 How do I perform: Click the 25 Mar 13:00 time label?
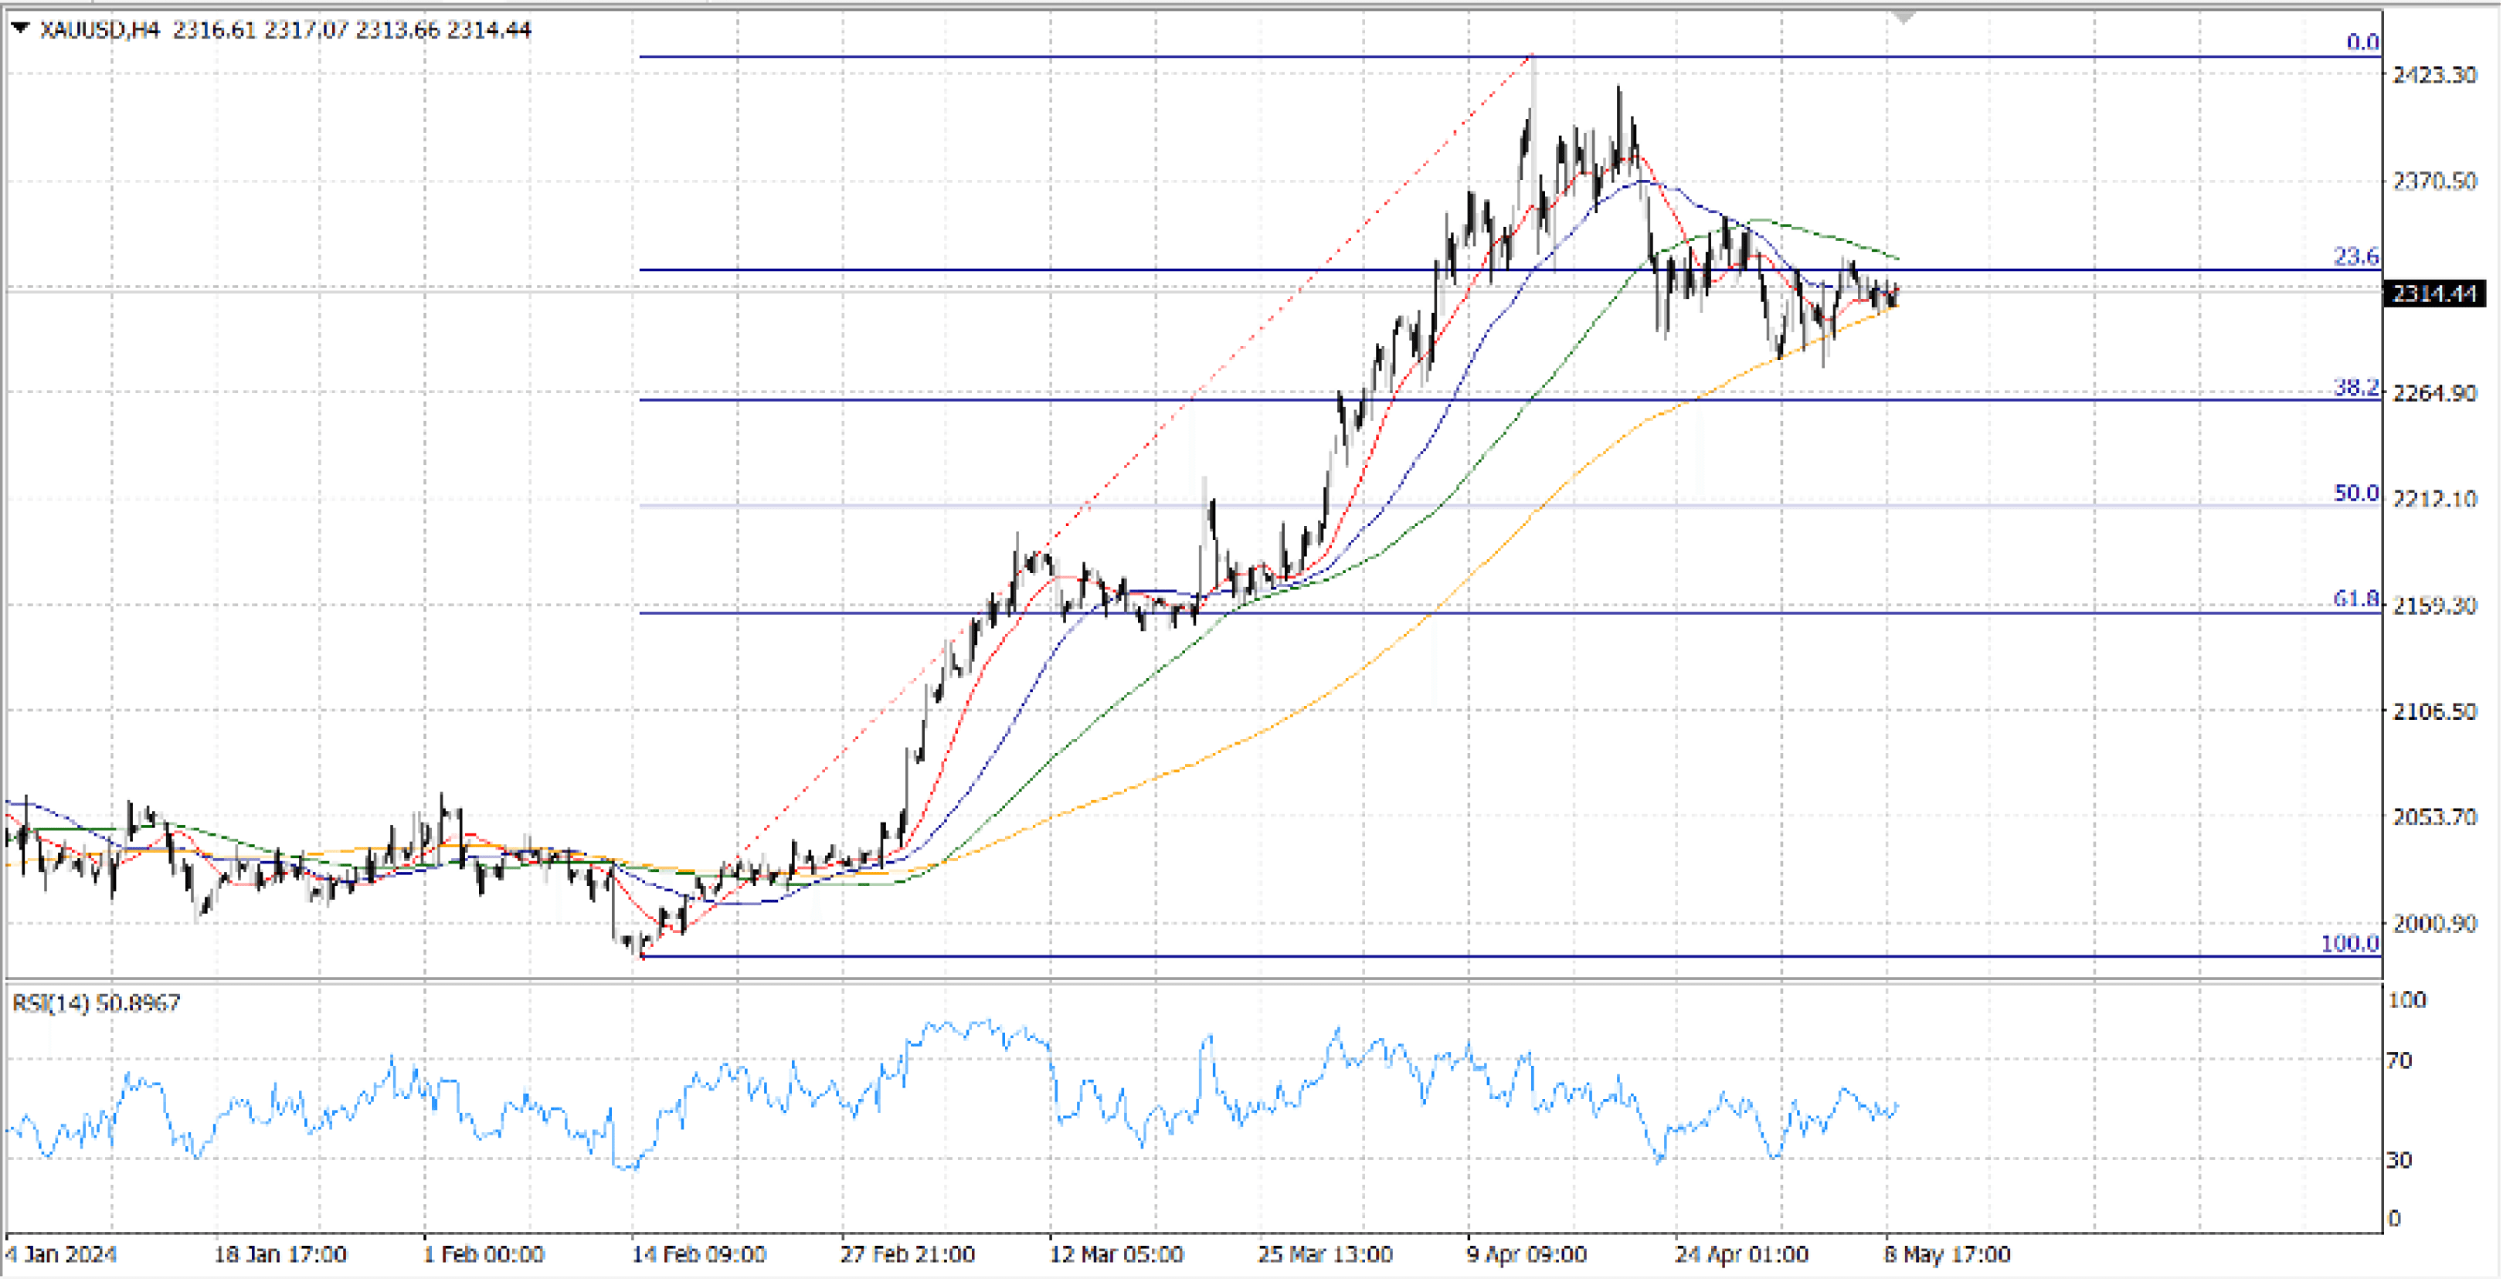(x=1326, y=1254)
